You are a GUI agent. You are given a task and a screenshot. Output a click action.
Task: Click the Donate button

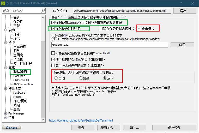tap(11, 128)
